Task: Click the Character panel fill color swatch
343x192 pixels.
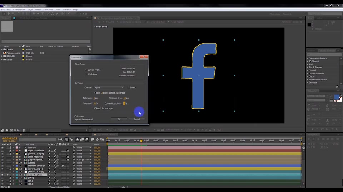Action: (337, 97)
